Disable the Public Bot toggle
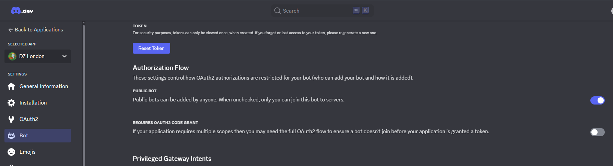The image size is (613, 166). (x=597, y=100)
